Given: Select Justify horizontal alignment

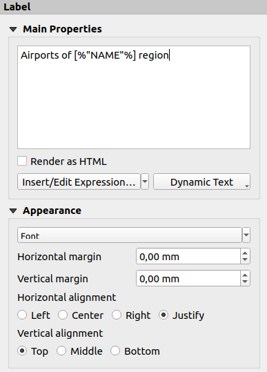Looking at the screenshot, I should (x=164, y=315).
